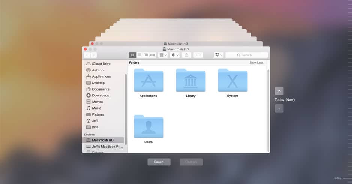
Task: Open the Library folder icon
Action: [190, 80]
